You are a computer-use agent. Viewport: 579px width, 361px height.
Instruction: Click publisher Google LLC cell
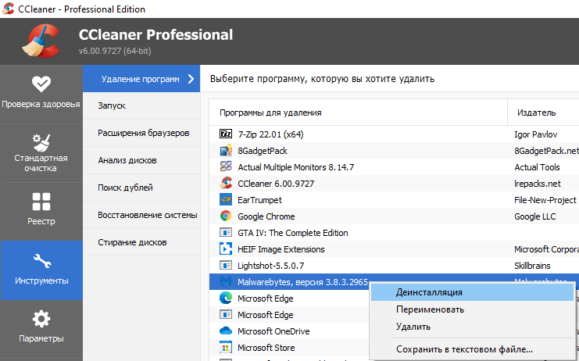pyautogui.click(x=535, y=216)
